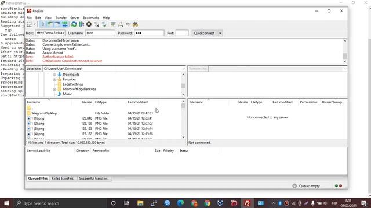371x208 pixels.
Task: Reconnect to the last server icon
Action: [104, 24]
